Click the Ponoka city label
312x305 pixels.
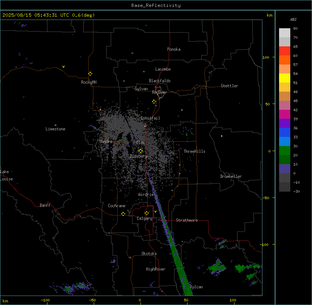(174, 49)
